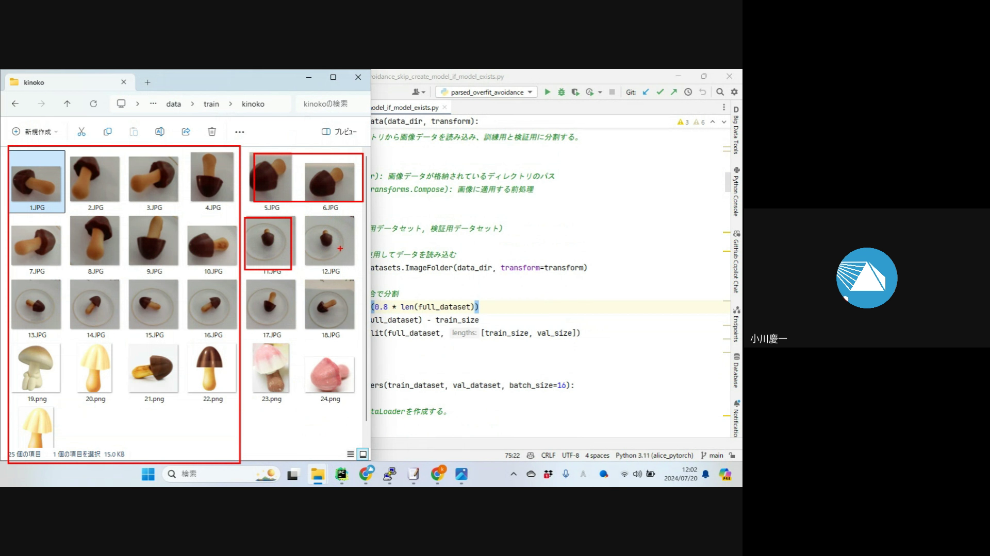Run the parsed_overfit_avoidance configuration

[547, 92]
